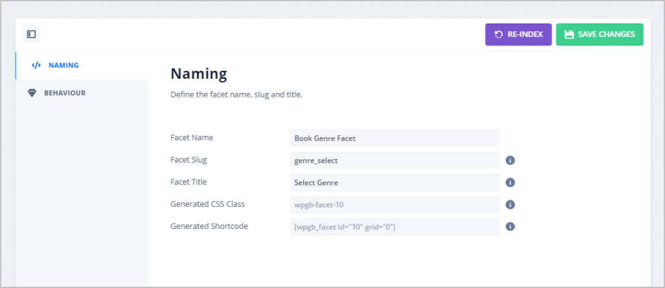665x288 pixels.
Task: Click the Facet Name input field
Action: [x=395, y=138]
